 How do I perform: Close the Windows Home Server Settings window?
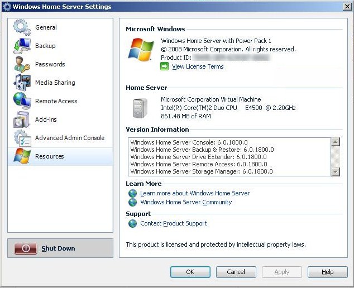point(346,7)
